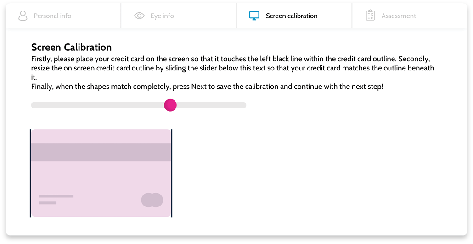Click the pink slider handle
Screen dimensions: 473x244
coord(170,105)
